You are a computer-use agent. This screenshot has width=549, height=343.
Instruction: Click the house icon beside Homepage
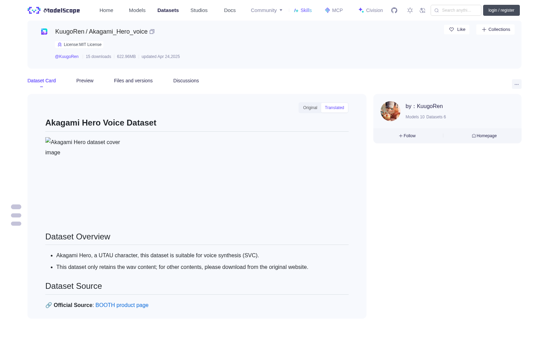point(474,136)
